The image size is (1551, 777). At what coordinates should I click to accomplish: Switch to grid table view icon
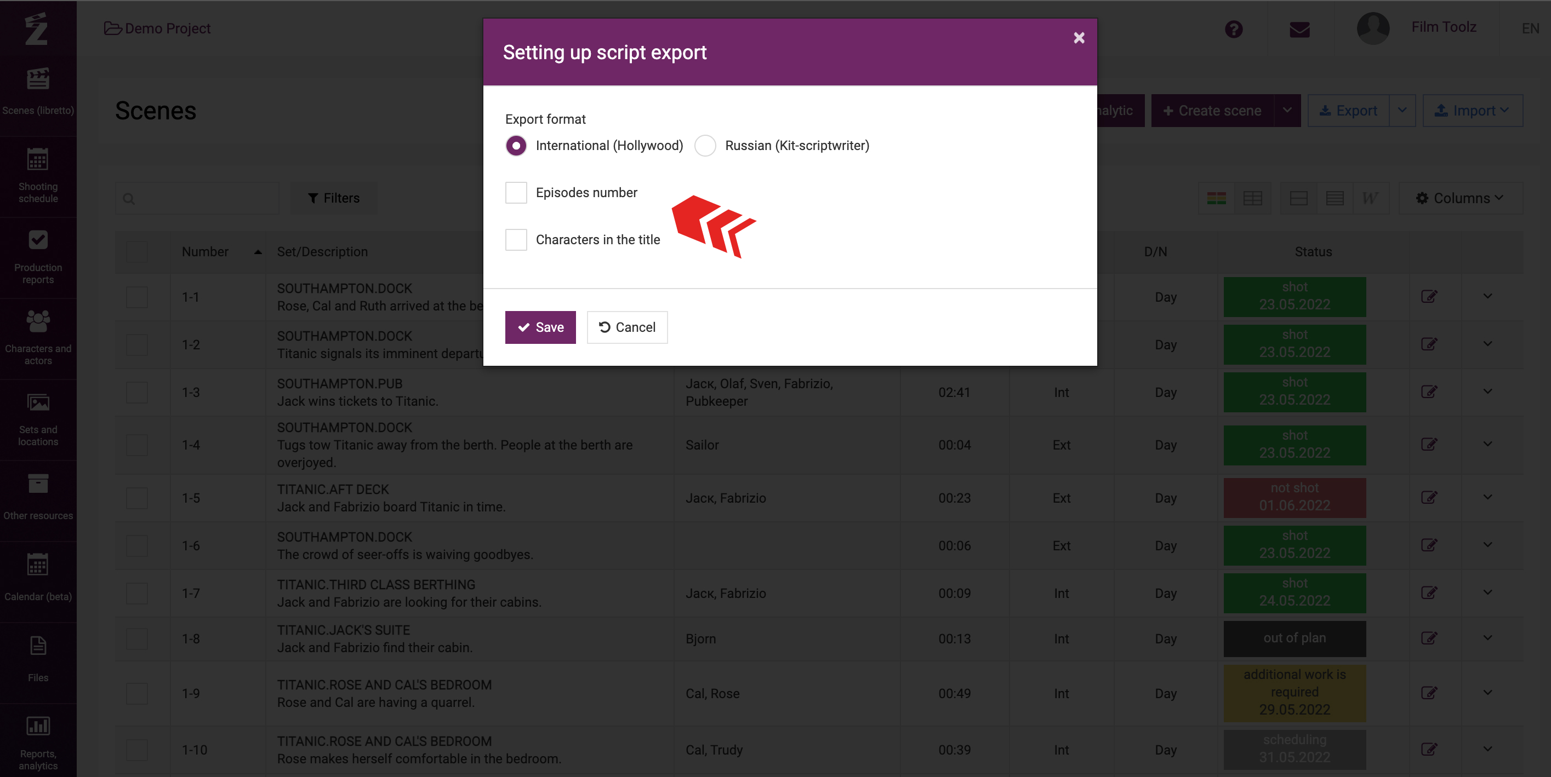click(1252, 198)
